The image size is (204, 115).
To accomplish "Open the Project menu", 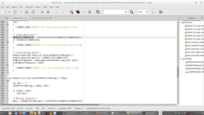I will click(38, 7).
